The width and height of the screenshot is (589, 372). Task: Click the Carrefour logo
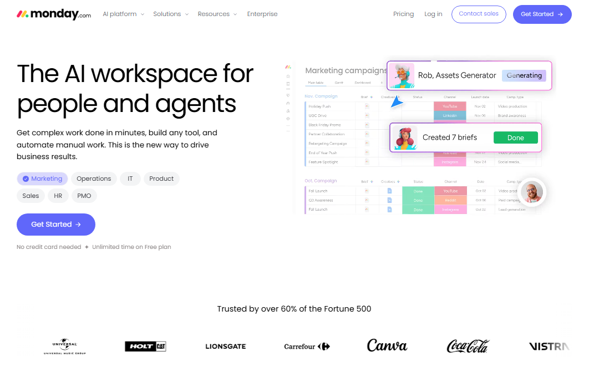click(307, 346)
